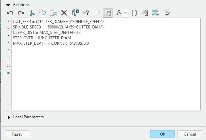Click the MAX_STEP_DEPTH relation line
This screenshot has width=206, height=140.
51,43
